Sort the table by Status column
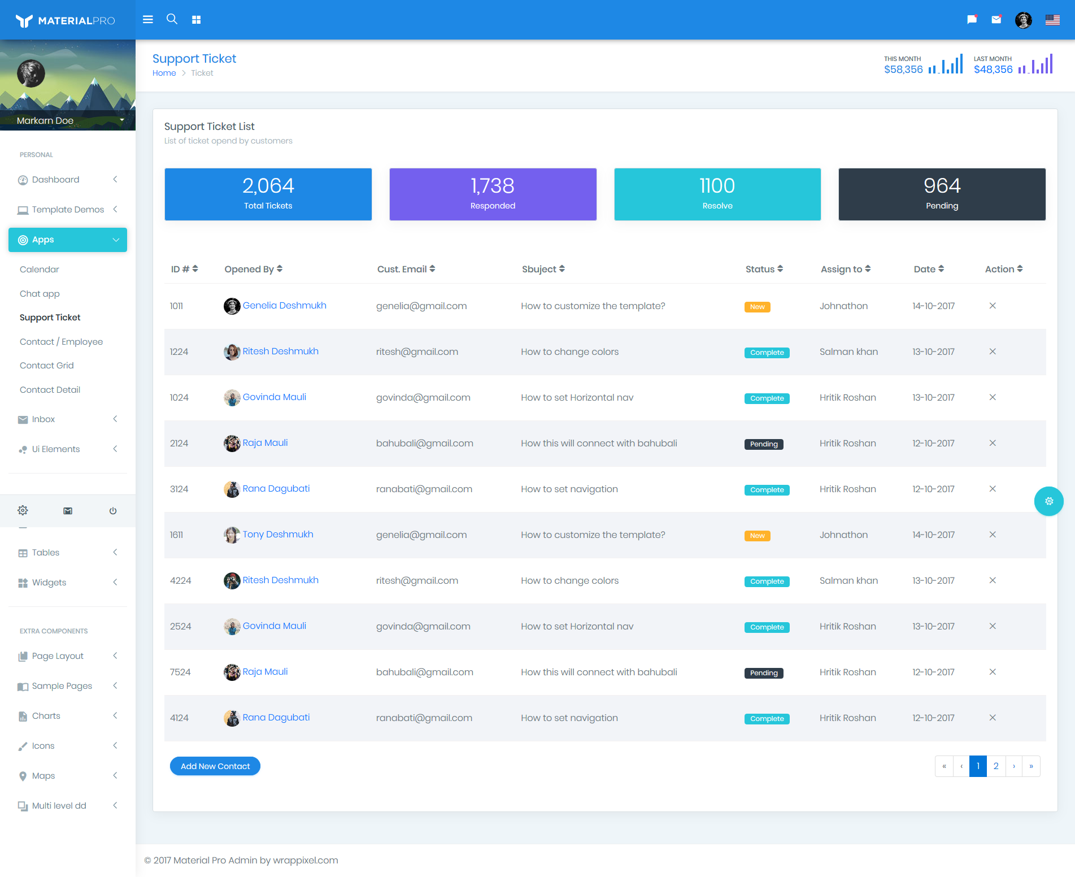Viewport: 1075px width, 877px height. pos(764,269)
